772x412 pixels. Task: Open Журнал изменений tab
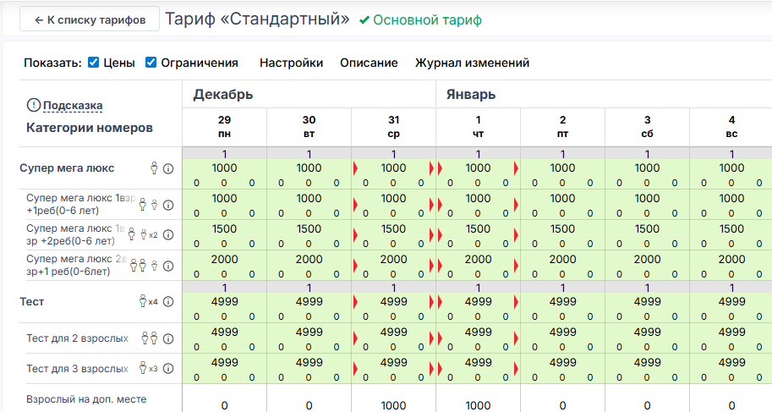pos(472,63)
